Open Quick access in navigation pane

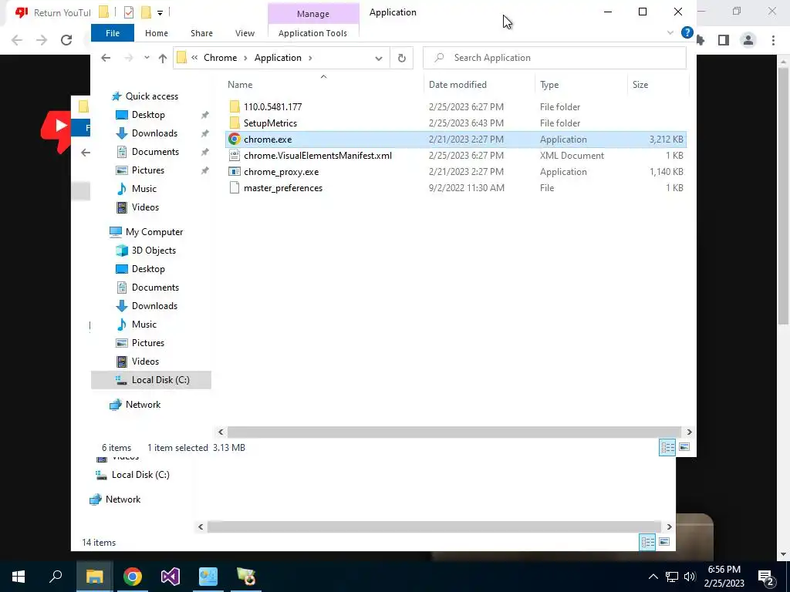(x=152, y=96)
